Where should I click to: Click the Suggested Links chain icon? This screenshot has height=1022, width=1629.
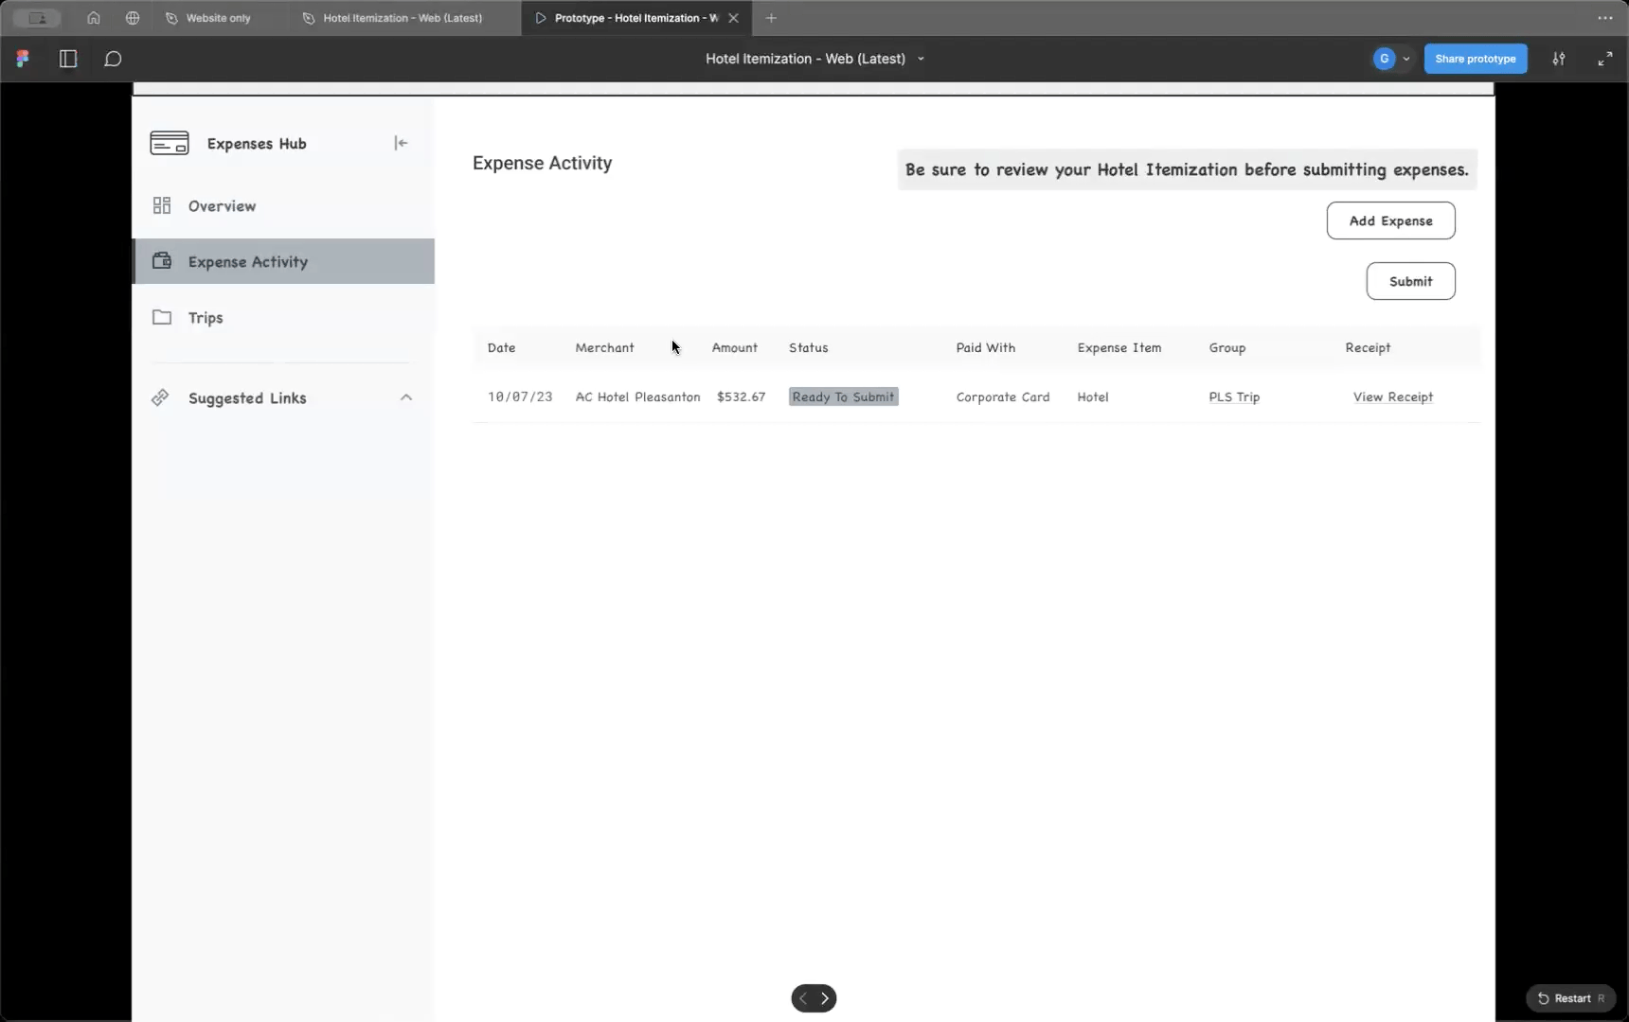[160, 397]
